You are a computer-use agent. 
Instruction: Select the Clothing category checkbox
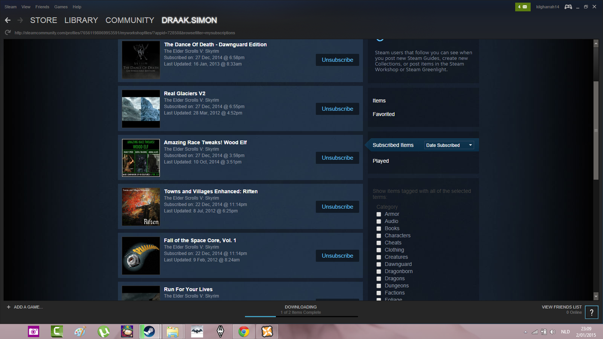[x=379, y=250]
